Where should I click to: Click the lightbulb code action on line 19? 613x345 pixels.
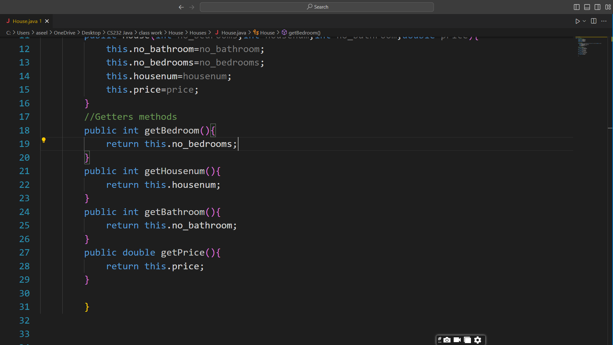(44, 140)
